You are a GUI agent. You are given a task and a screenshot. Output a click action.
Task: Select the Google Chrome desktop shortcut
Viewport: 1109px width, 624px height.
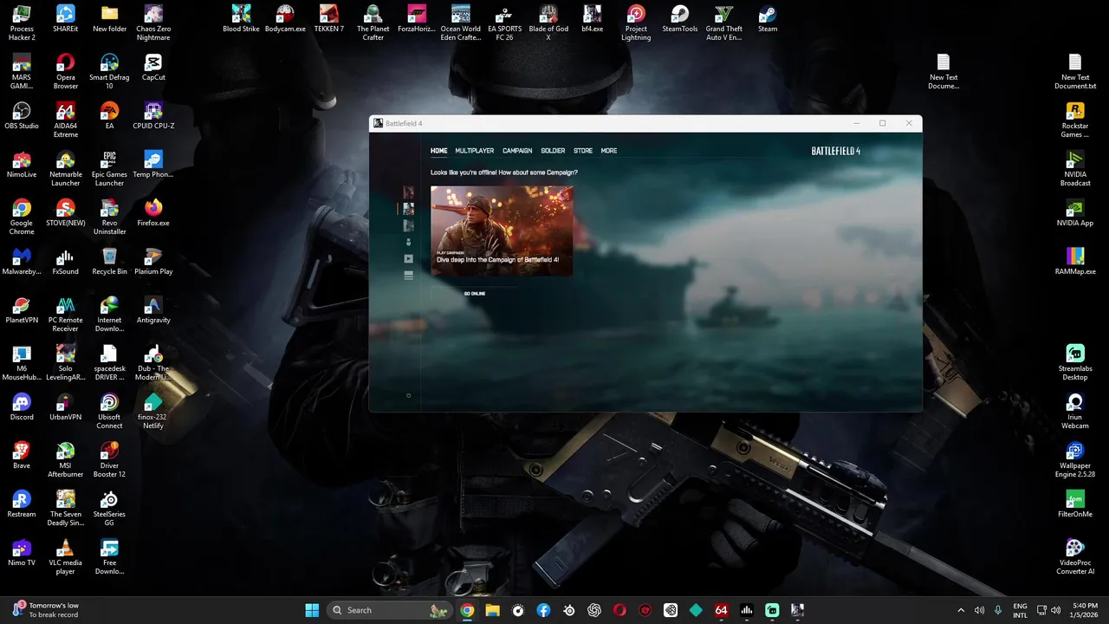click(x=22, y=218)
